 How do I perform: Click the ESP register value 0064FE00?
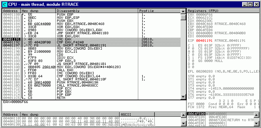click(x=204, y=27)
